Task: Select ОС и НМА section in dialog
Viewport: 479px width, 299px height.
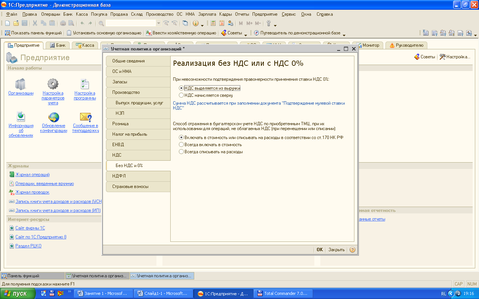Action: point(138,71)
